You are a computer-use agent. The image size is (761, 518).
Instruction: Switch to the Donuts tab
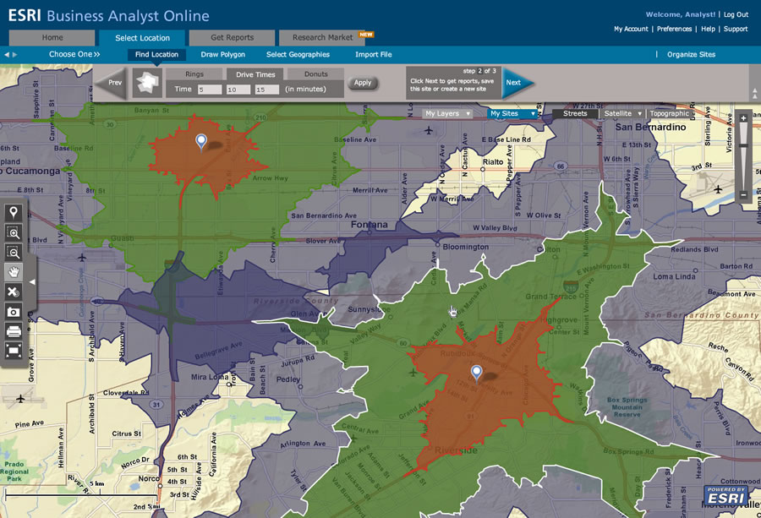click(x=316, y=74)
